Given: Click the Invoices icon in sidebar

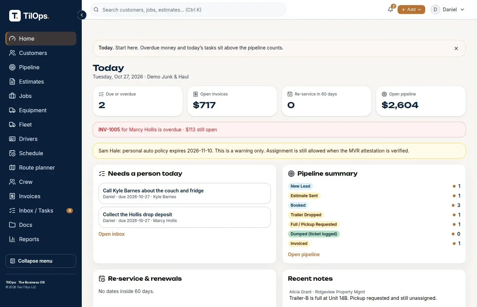Looking at the screenshot, I should pyautogui.click(x=12, y=196).
